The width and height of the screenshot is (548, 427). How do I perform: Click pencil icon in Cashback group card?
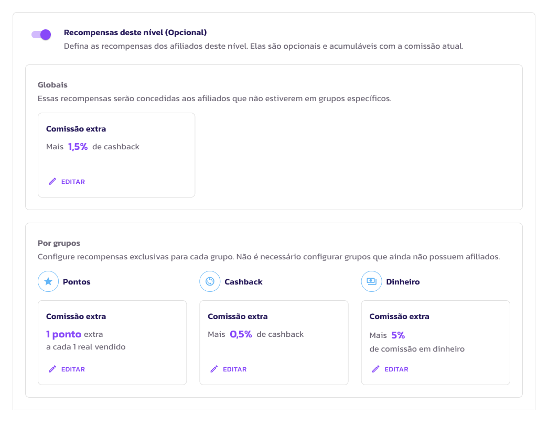(214, 369)
